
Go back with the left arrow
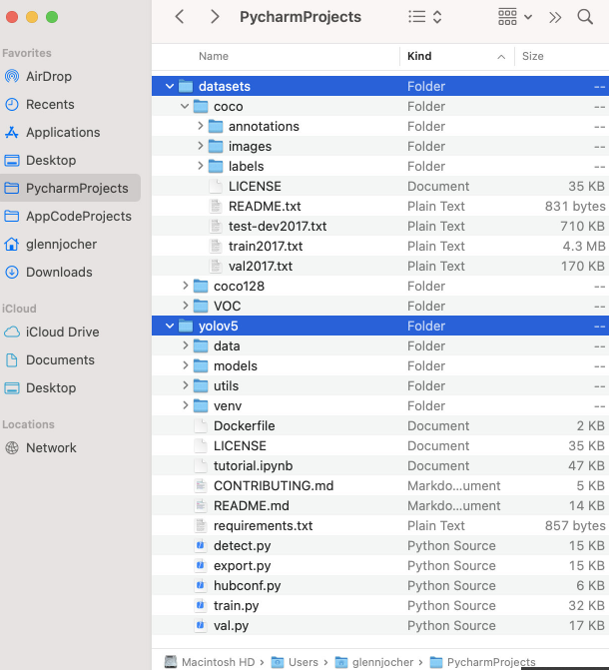(180, 17)
